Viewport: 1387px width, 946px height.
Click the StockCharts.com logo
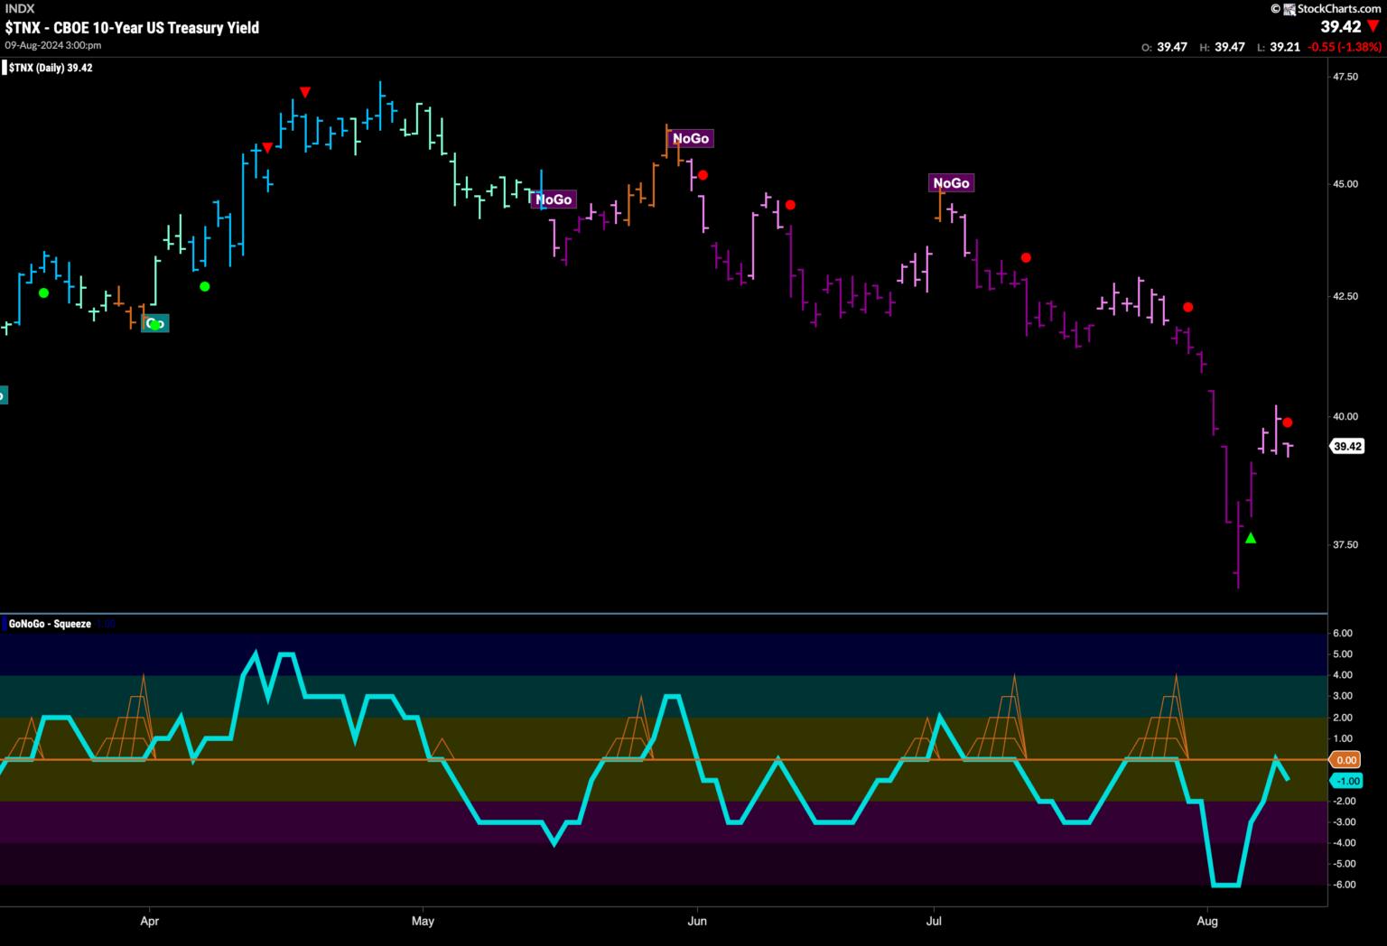tap(1326, 8)
